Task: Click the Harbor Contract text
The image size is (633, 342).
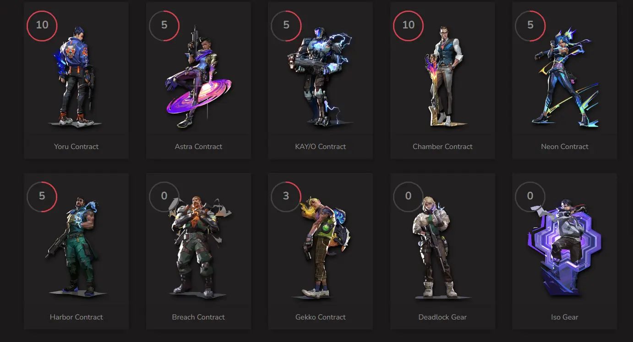Action: 76,317
